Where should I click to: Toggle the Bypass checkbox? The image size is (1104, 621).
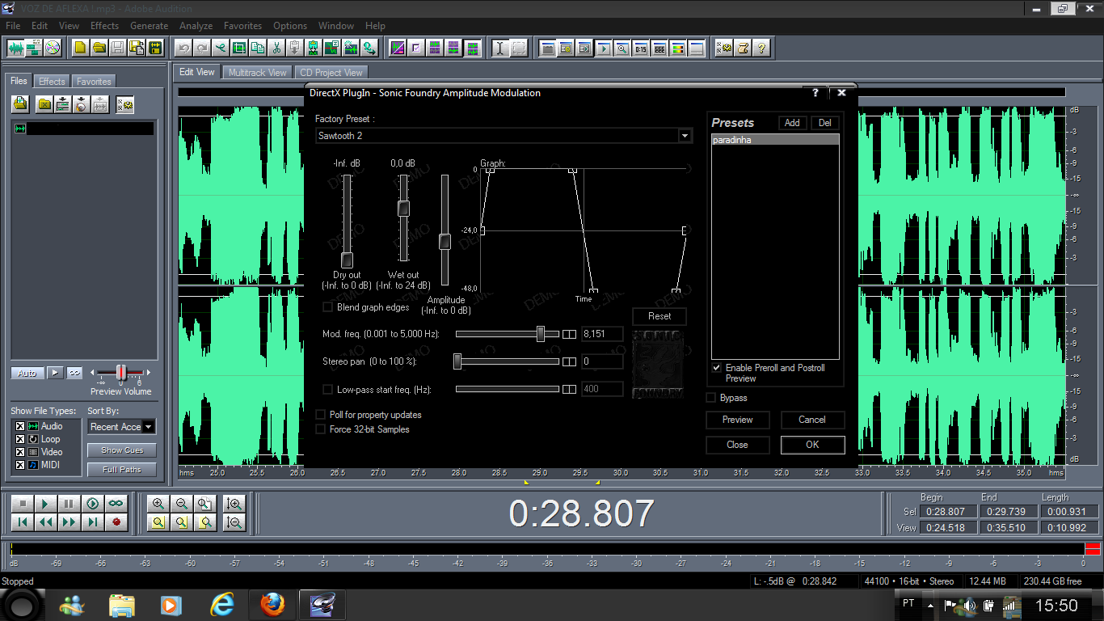(711, 398)
